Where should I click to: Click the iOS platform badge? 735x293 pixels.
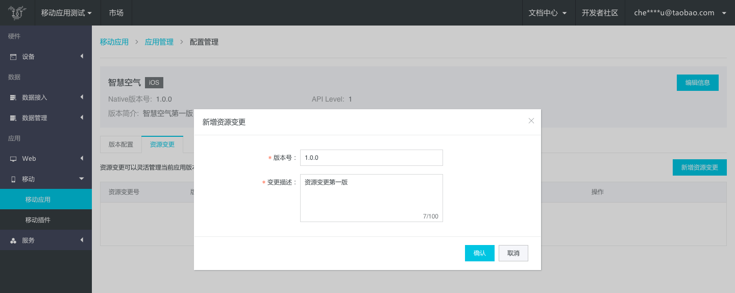pos(154,83)
